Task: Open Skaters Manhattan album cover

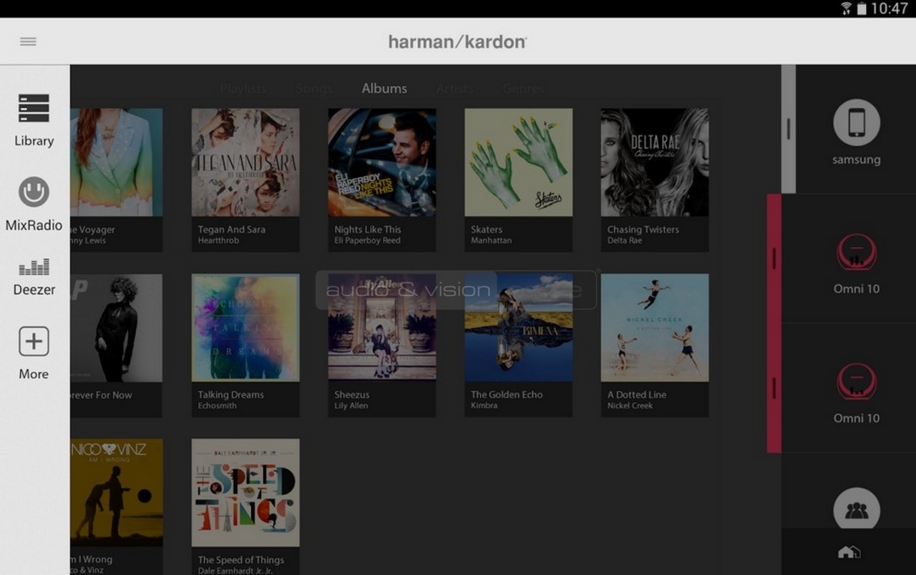Action: point(519,162)
